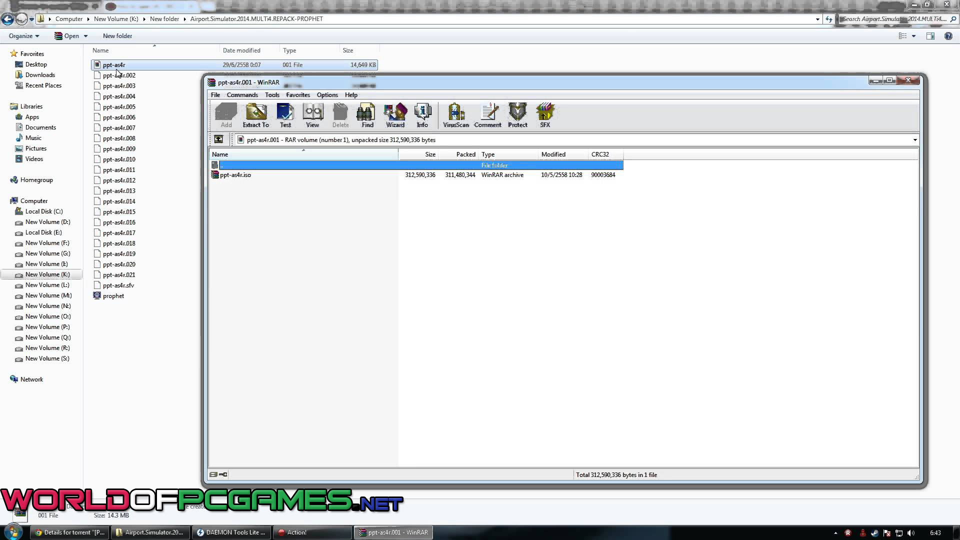The width and height of the screenshot is (960, 540).
Task: Select ppt-as4r.iso in the archive list
Action: coord(235,175)
